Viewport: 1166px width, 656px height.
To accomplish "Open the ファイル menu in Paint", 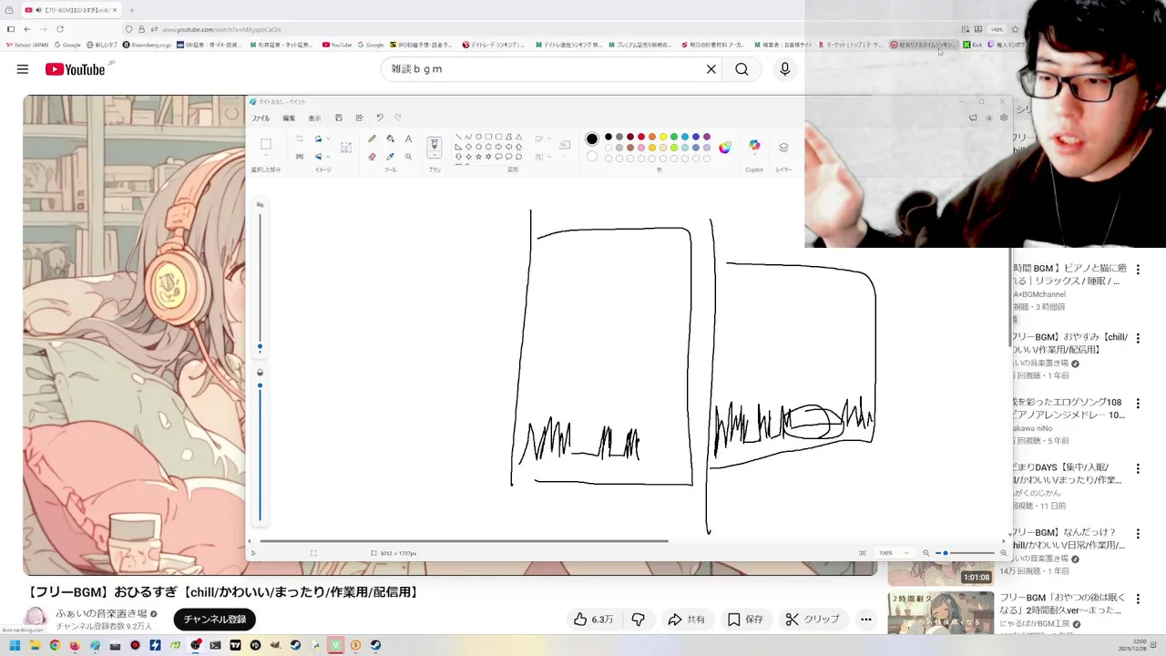I will click(261, 118).
